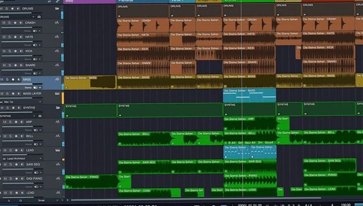This screenshot has width=363, height=206.
Task: Toggle Stereo switch on ARP track
Action: tap(36, 130)
